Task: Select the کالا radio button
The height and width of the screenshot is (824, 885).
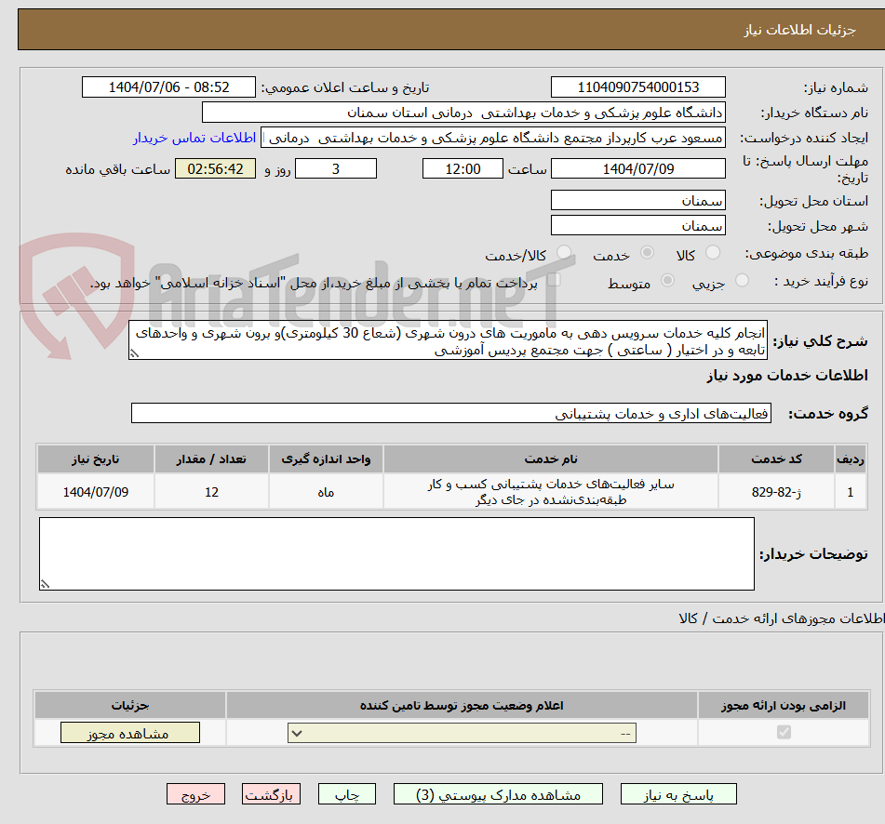Action: click(712, 252)
